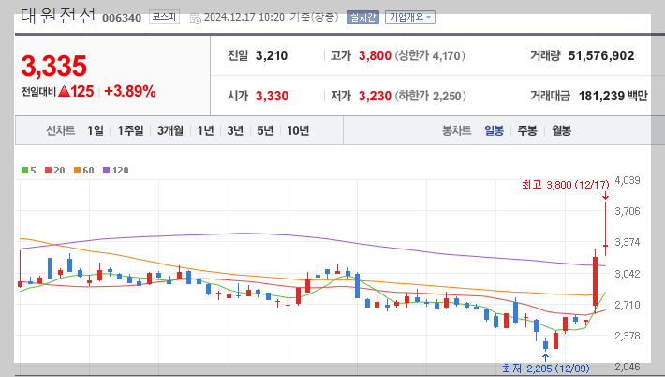Select the 5년 line chart tab
Image resolution: width=665 pixels, height=377 pixels.
click(265, 130)
